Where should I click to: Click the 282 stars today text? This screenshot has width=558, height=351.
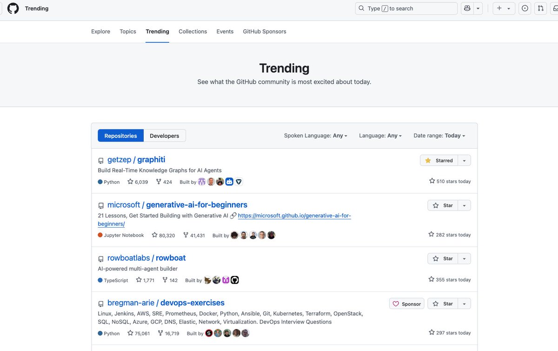click(x=450, y=235)
